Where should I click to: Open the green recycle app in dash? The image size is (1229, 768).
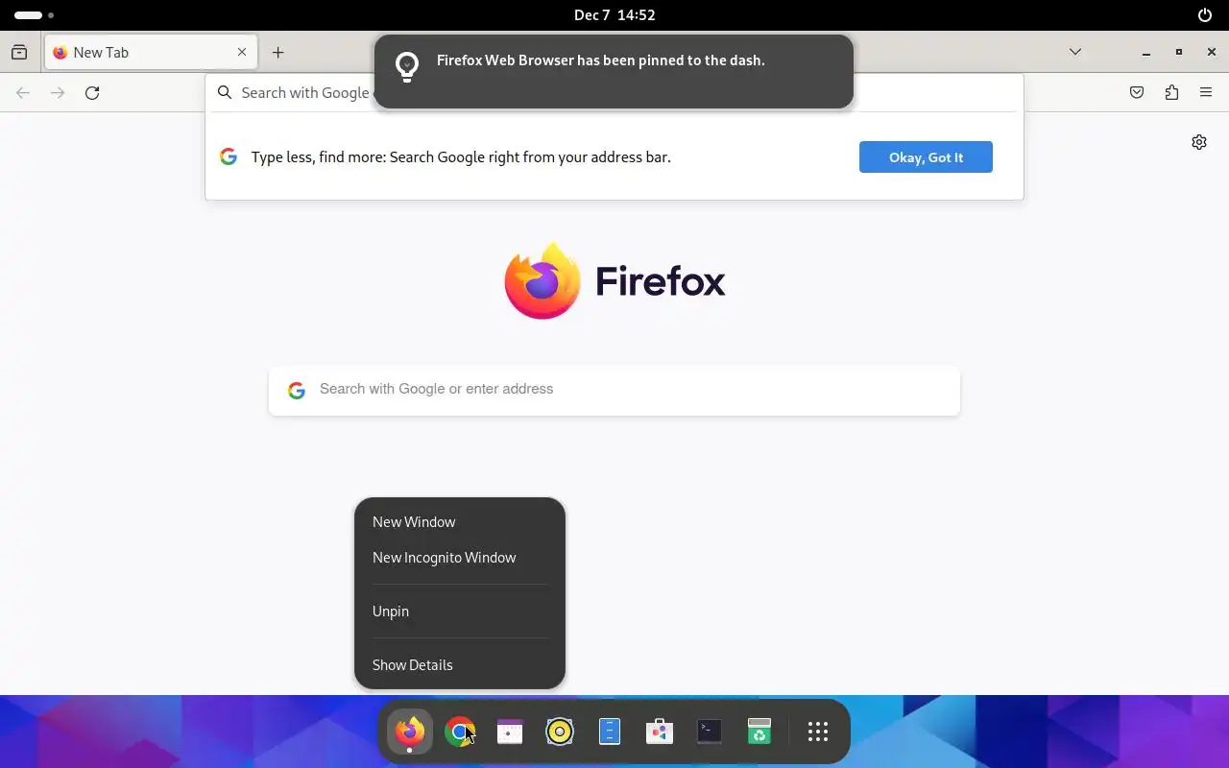pos(759,732)
